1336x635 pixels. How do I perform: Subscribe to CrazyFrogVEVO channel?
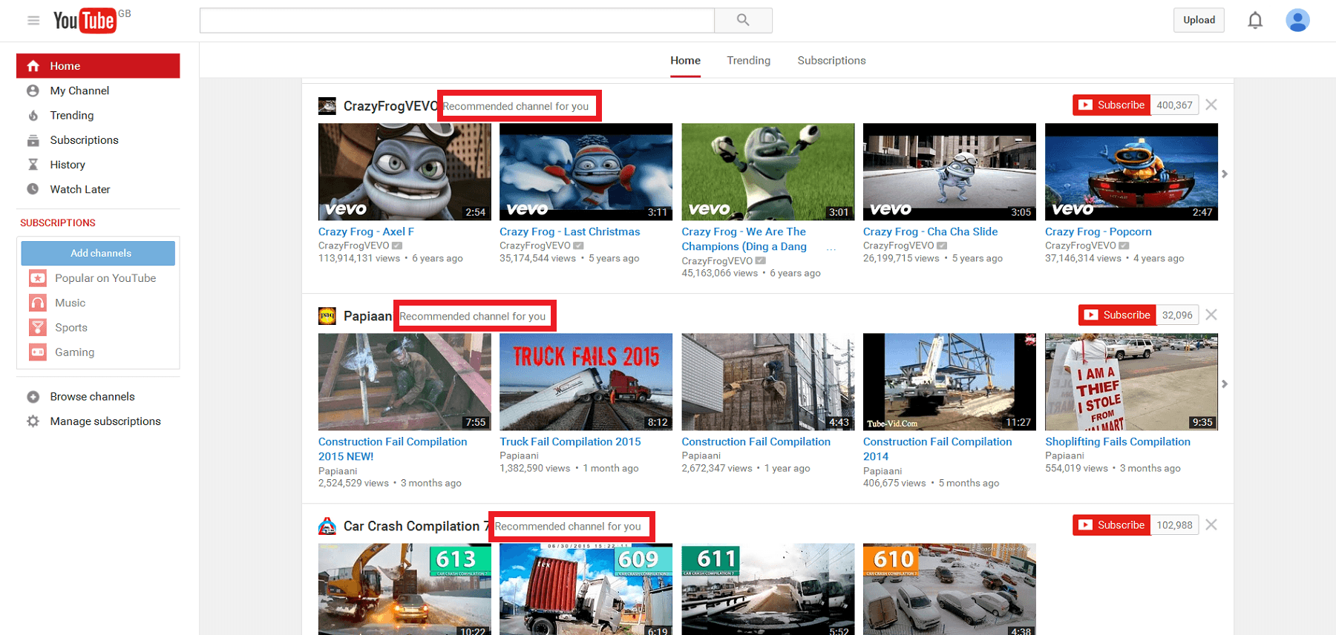coord(1111,105)
